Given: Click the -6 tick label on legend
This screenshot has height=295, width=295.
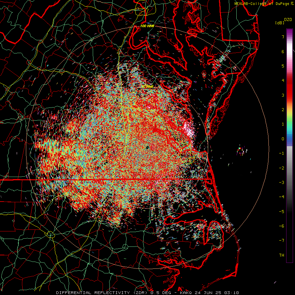Looking at the screenshot, I should coord(282,226).
